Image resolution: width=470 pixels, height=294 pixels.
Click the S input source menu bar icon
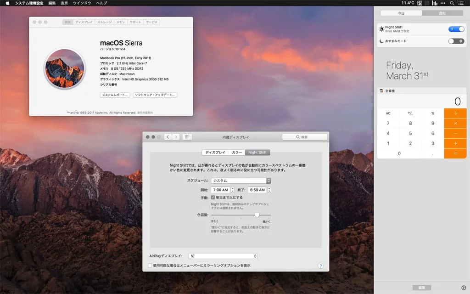[x=420, y=3]
